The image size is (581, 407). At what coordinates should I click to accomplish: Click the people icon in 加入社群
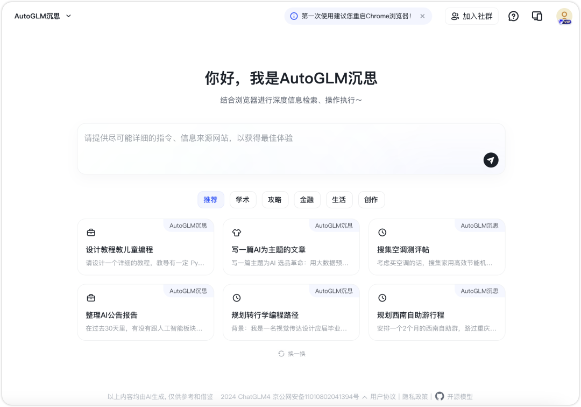click(x=455, y=16)
